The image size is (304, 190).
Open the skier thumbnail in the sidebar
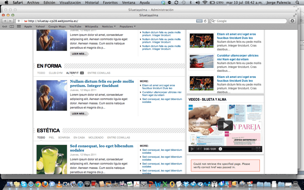tap(202, 62)
